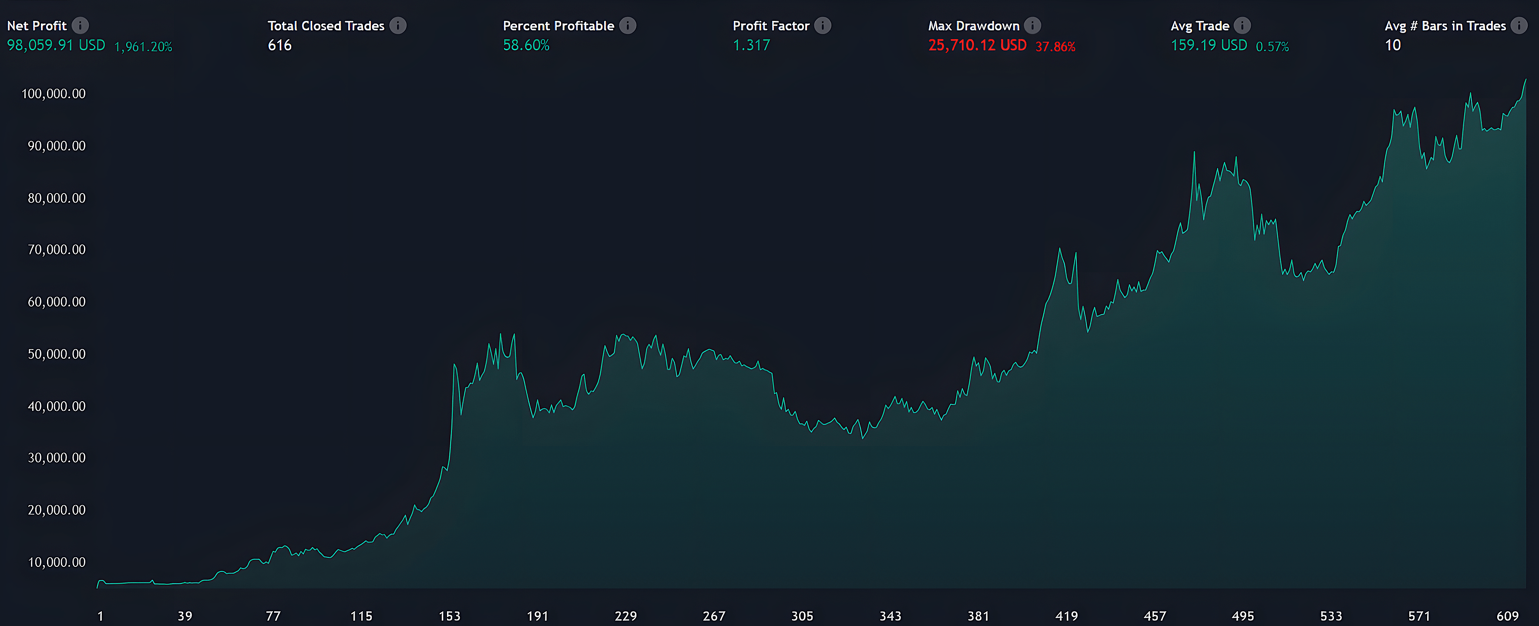Click the 60,000.00 y-axis label
Viewport: 1539px width, 626px height.
coord(57,302)
